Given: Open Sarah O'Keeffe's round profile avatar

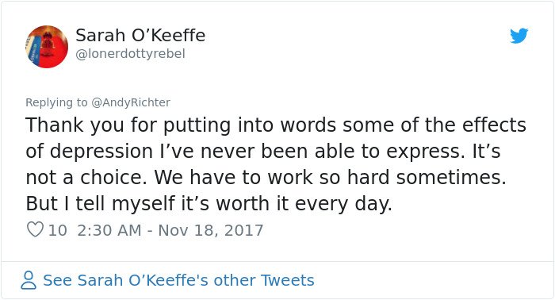Looking at the screenshot, I should 47,46.
